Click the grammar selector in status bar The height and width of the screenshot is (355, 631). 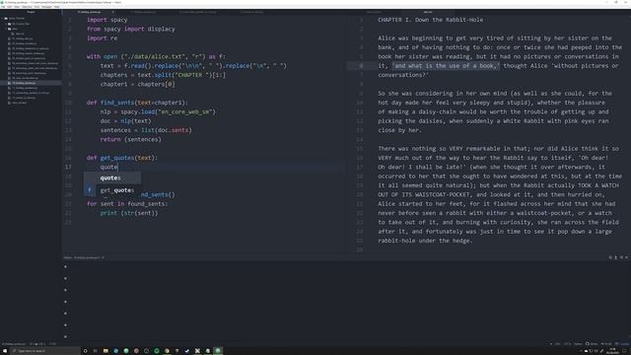coord(578,344)
